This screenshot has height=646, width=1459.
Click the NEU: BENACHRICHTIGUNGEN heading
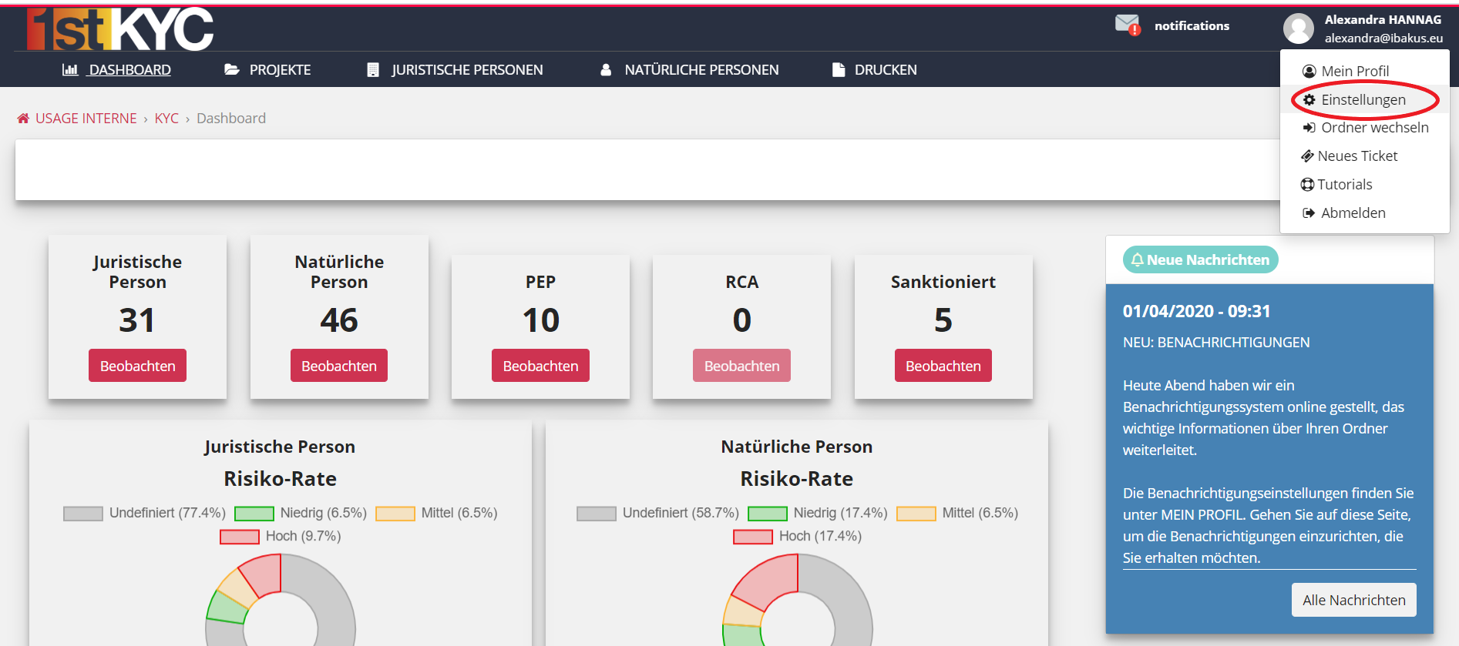(x=1216, y=343)
